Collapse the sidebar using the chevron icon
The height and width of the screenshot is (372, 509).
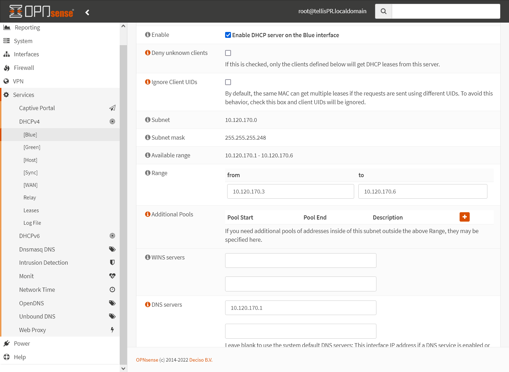tap(87, 13)
